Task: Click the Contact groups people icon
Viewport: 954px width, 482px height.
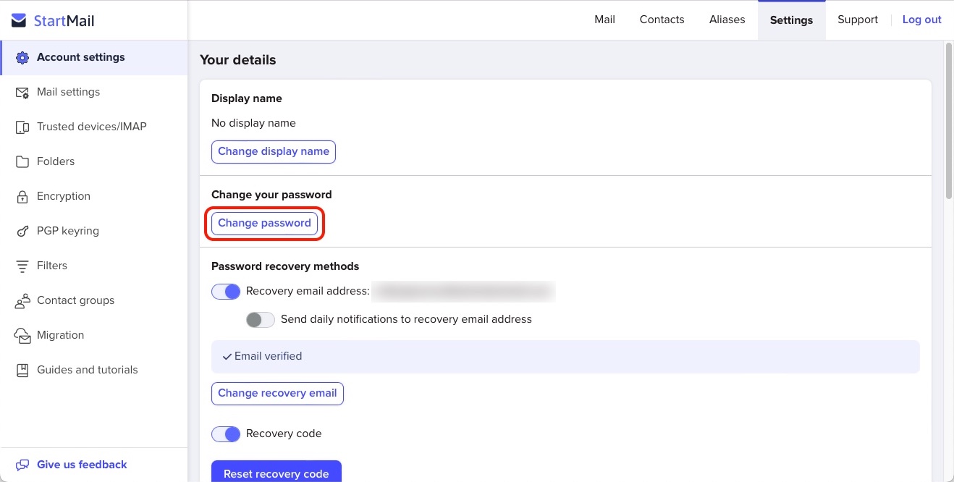Action: click(22, 301)
